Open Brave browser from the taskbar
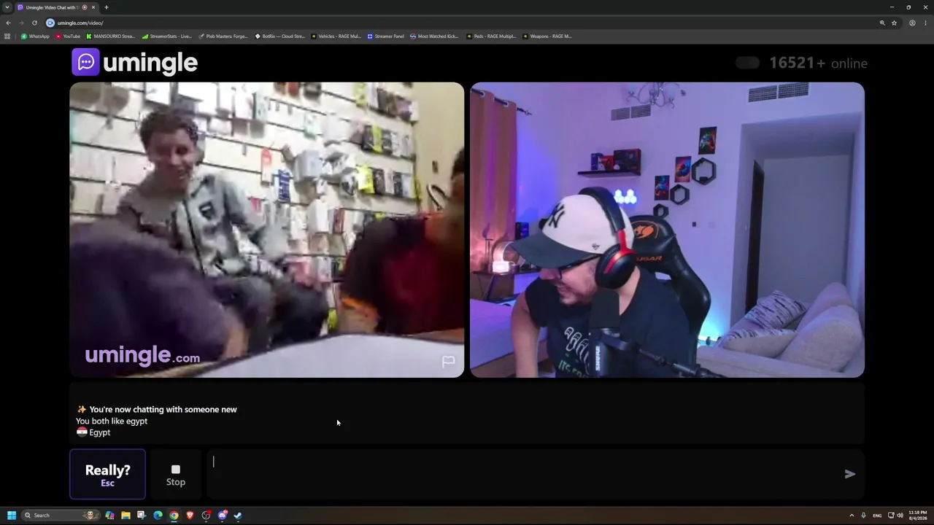 pos(190,516)
